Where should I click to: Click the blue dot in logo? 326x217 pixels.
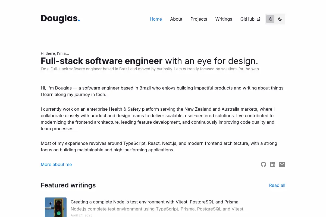coord(79,21)
